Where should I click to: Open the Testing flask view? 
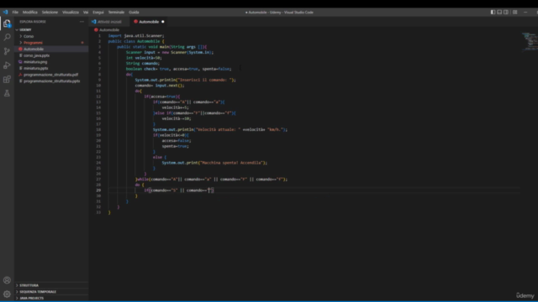[7, 93]
